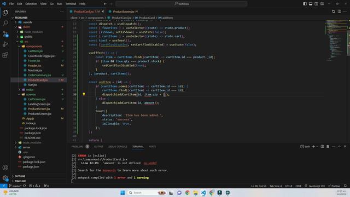350x197 pixels.
Task: Click Tab Size 4 indicator
Action: pyautogui.click(x=276, y=186)
